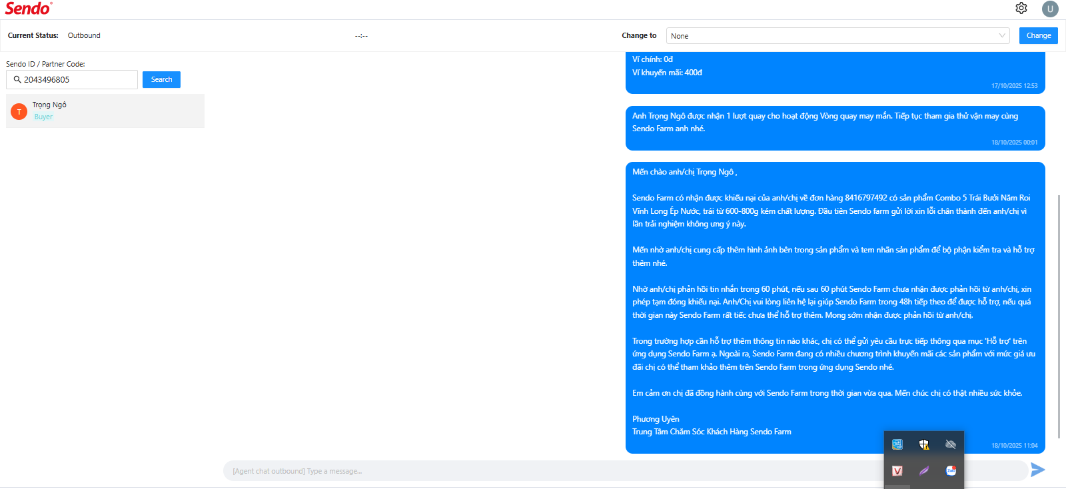
Task: Click the magnifier icon in the search field
Action: tap(17, 79)
